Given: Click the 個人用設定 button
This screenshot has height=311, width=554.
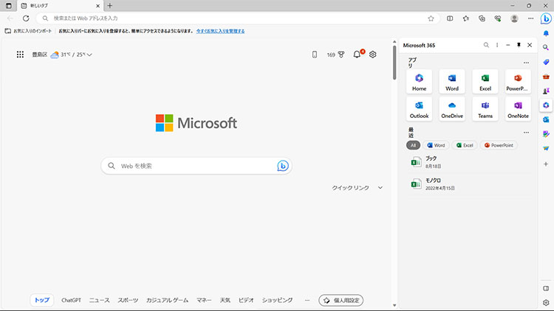Looking at the screenshot, I should pos(341,301).
